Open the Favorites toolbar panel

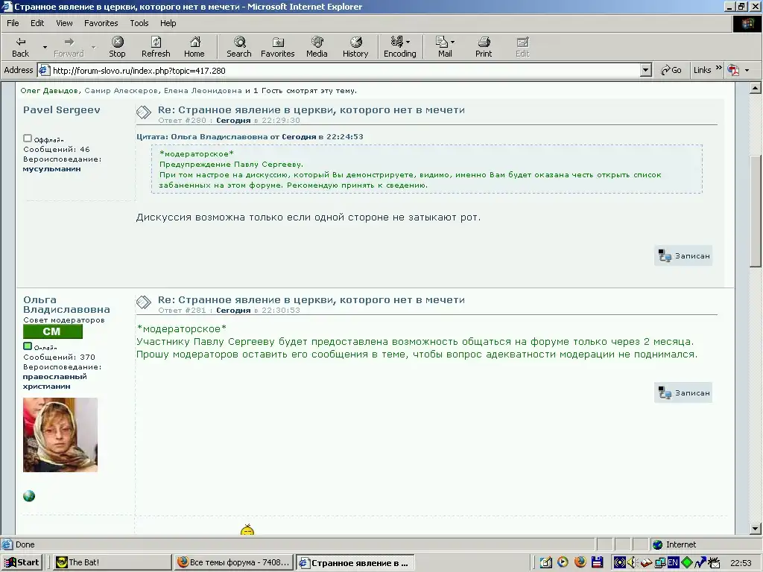pyautogui.click(x=277, y=47)
